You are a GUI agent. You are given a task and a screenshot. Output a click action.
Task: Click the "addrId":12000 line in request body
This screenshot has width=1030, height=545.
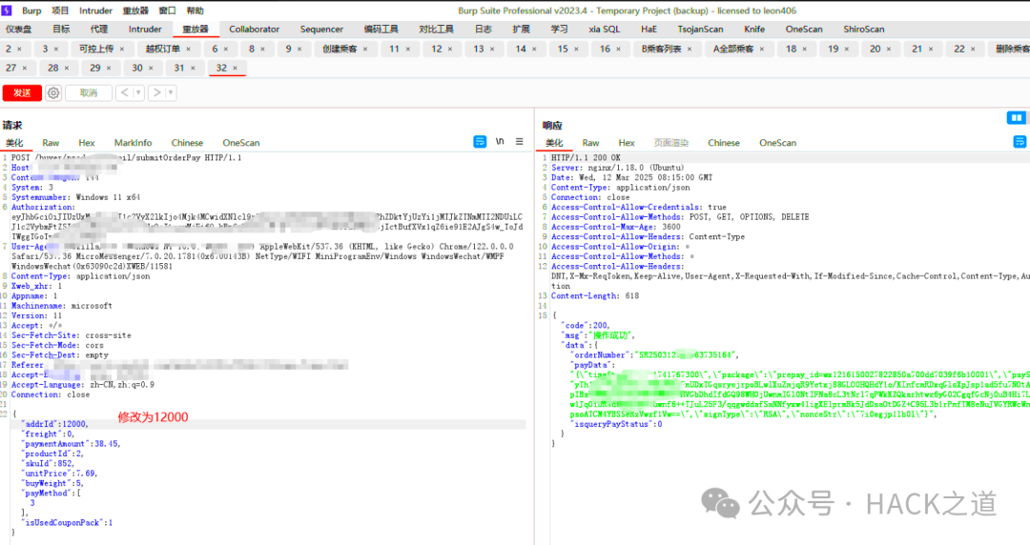[x=54, y=424]
